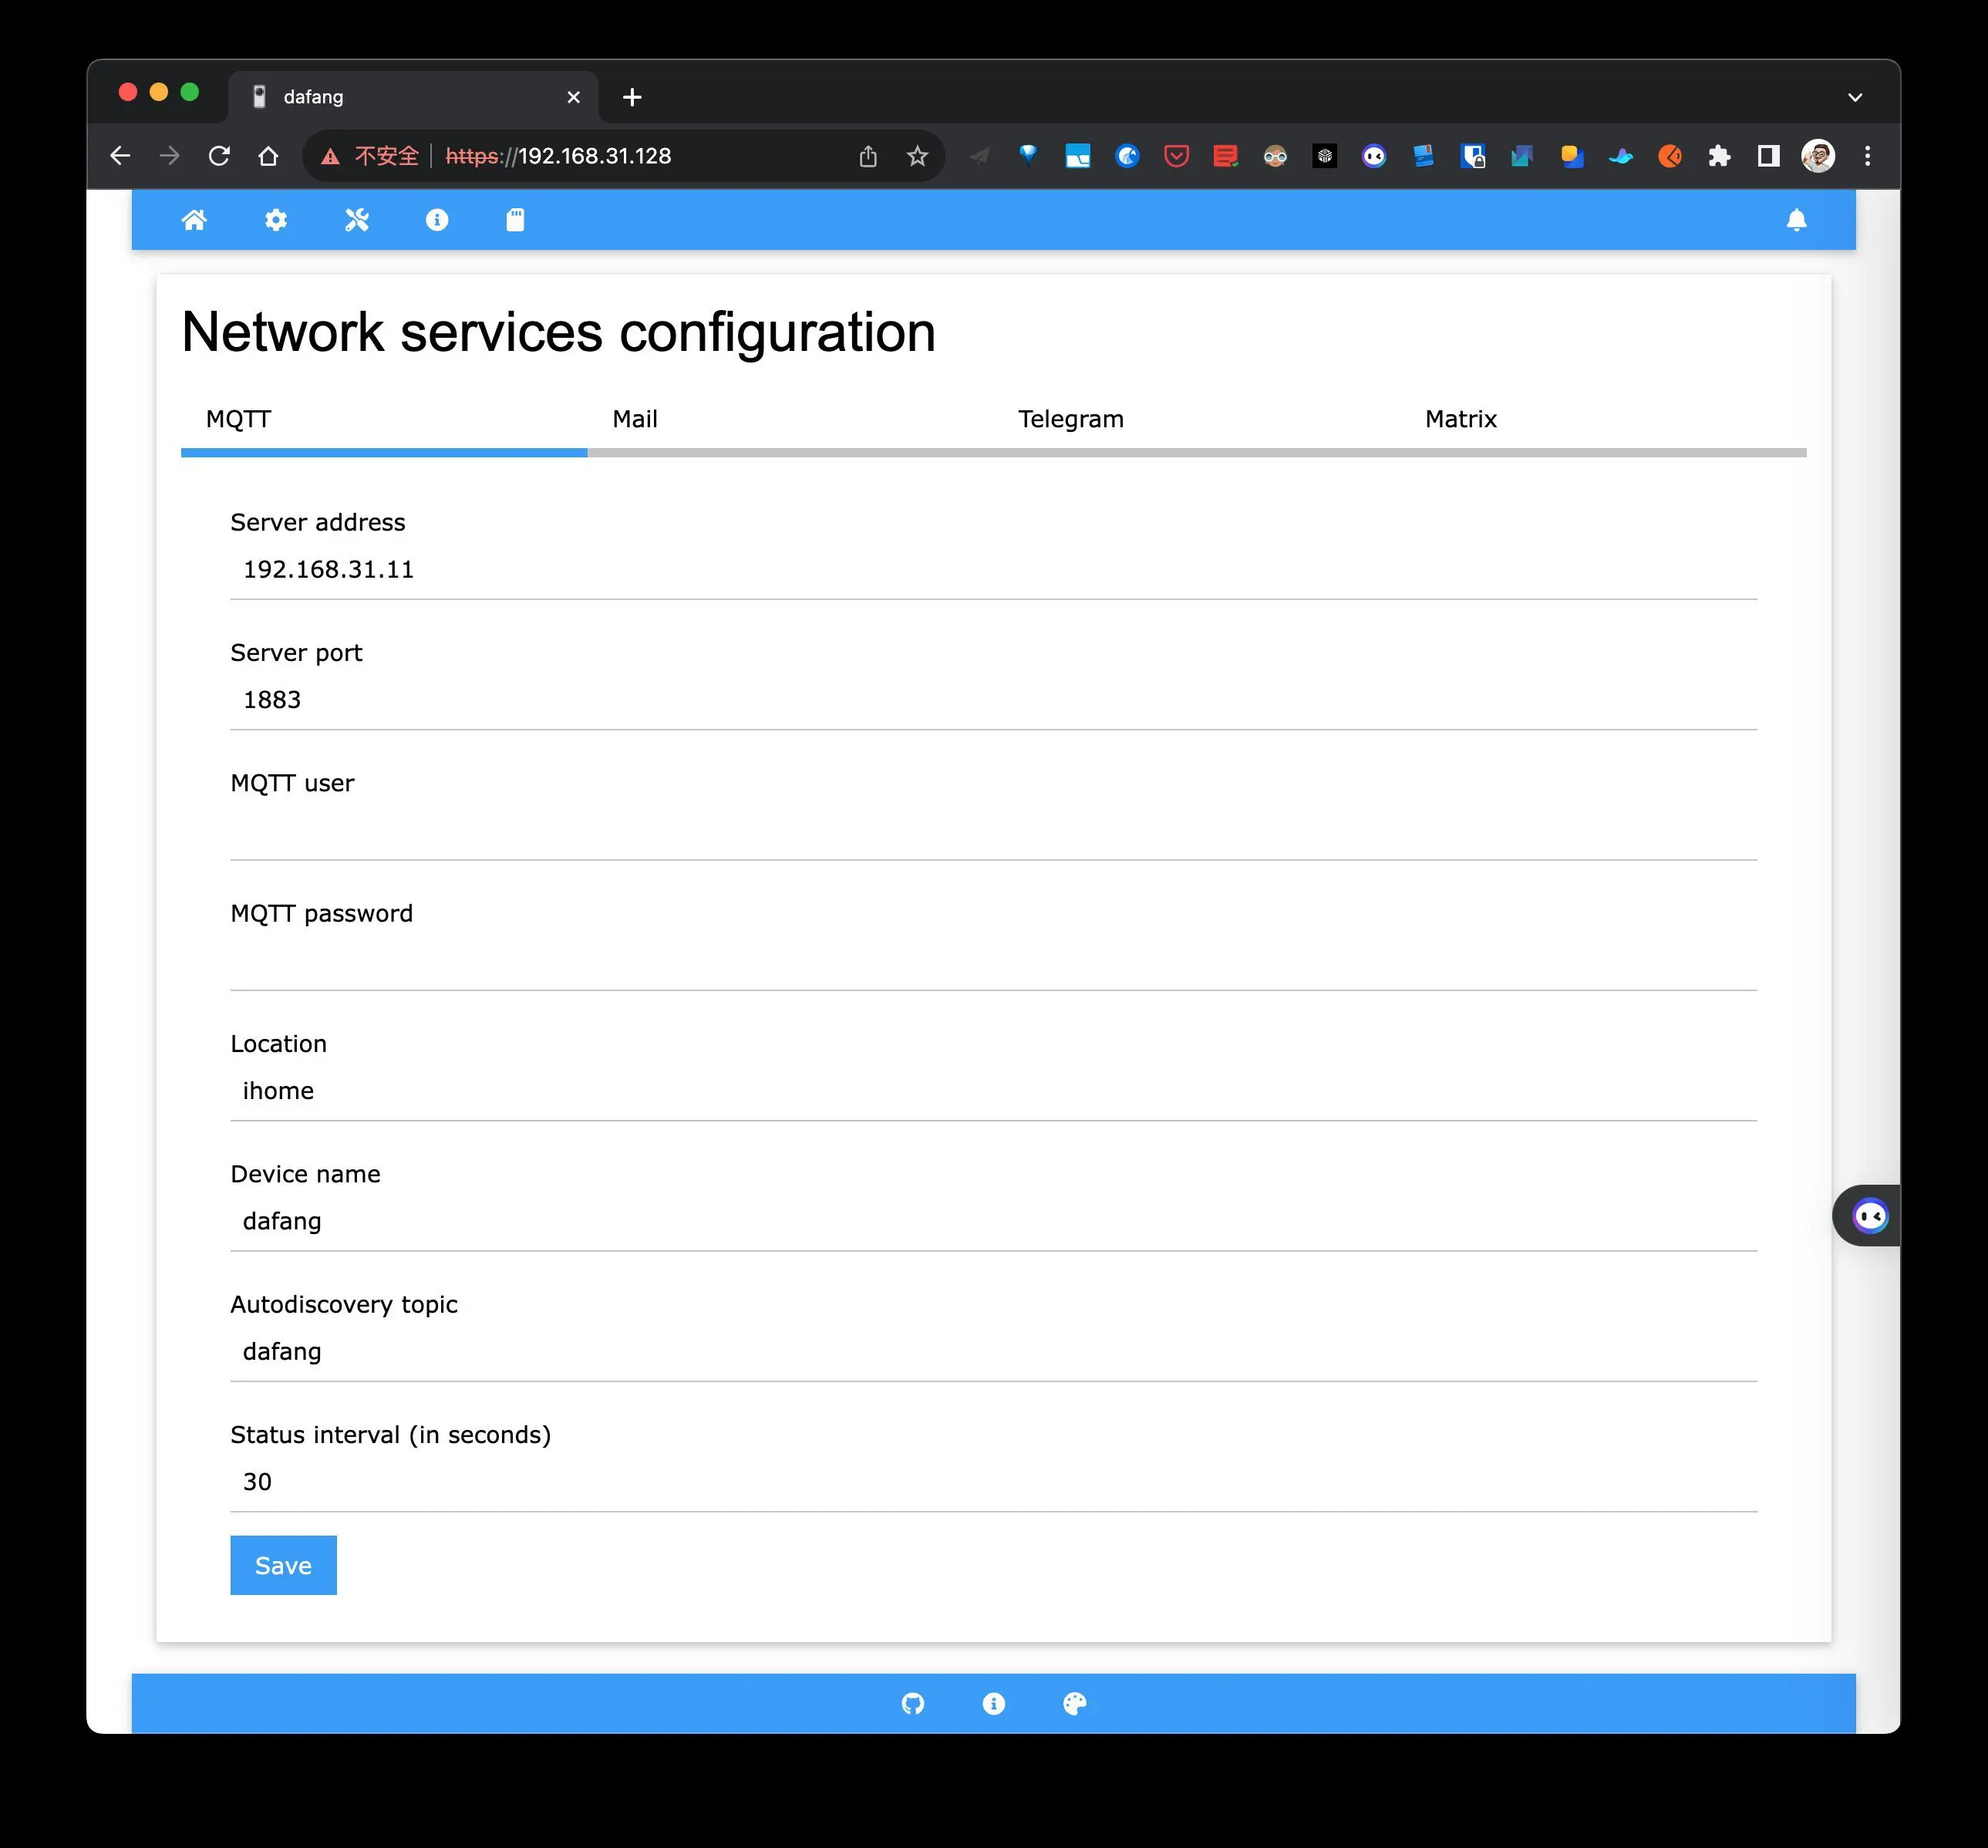Focus the MQTT password field
This screenshot has width=1988, height=1848.
pos(992,961)
